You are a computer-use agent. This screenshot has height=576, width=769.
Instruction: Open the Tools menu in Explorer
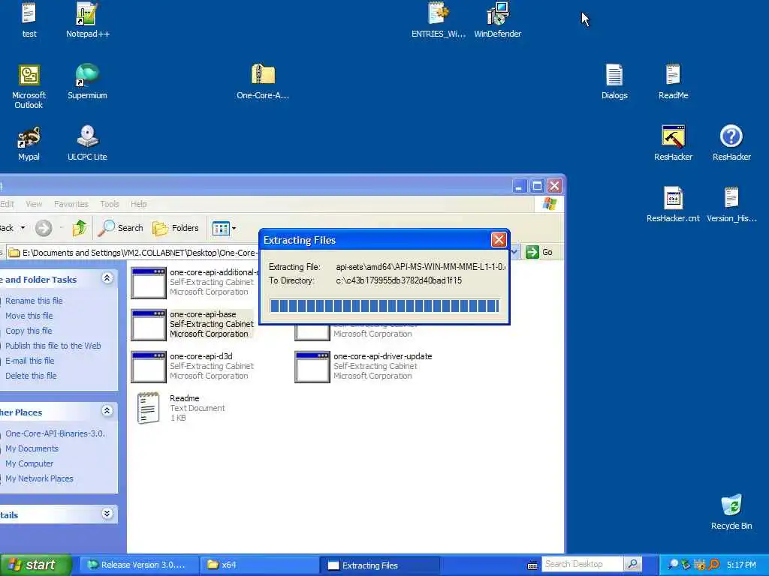tap(110, 204)
